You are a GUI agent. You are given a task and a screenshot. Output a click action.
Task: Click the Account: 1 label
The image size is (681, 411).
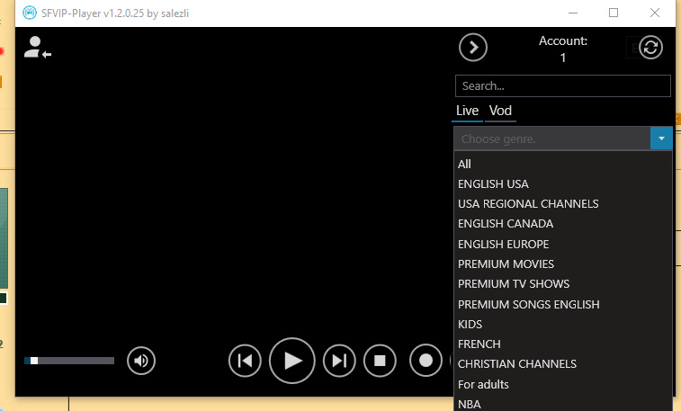click(563, 49)
